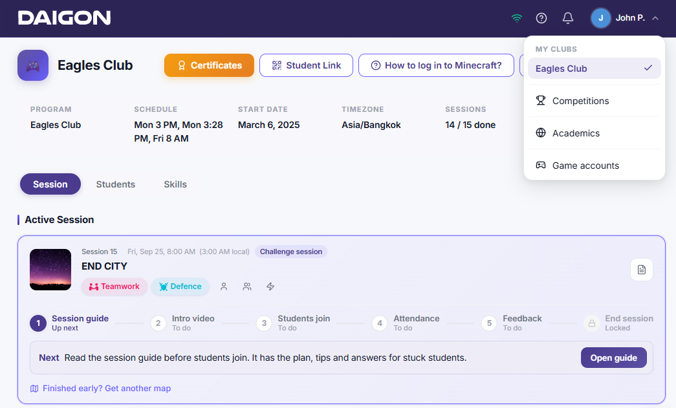Click the single-player person icon
Screen dimensions: 676x408
pyautogui.click(x=224, y=286)
